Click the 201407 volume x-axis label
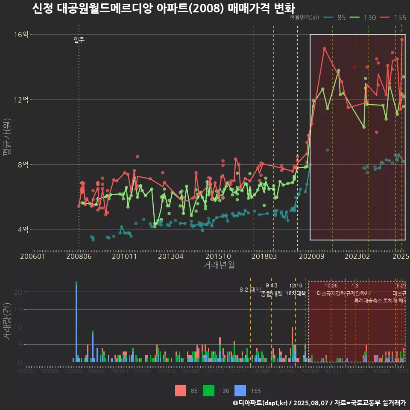Viewport: 410px width, 410px height. pyautogui.click(x=191, y=371)
